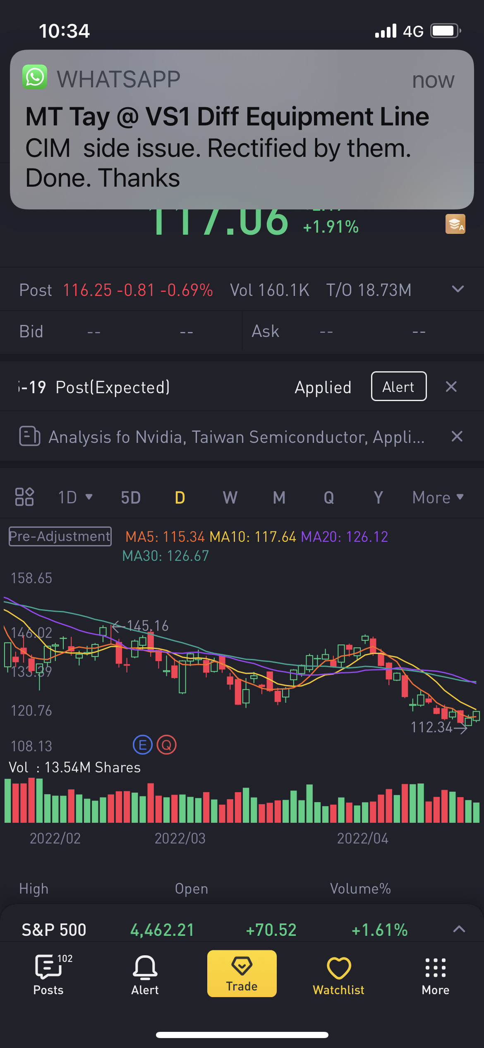Screen dimensions: 484x1048
Task: Tap the Alert button beside Applied
Action: 399,386
